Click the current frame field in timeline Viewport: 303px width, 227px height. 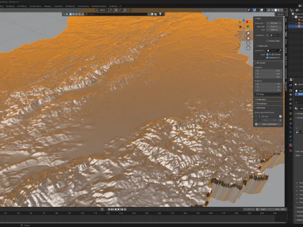point(249,209)
